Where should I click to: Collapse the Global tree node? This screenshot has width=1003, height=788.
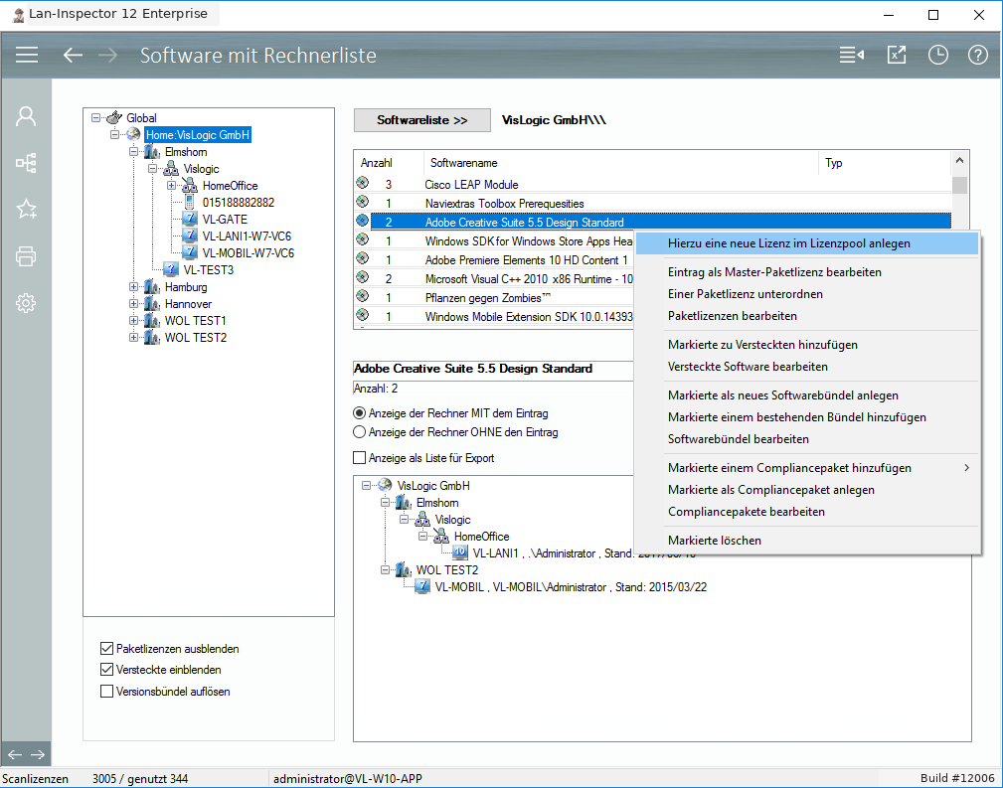(96, 117)
